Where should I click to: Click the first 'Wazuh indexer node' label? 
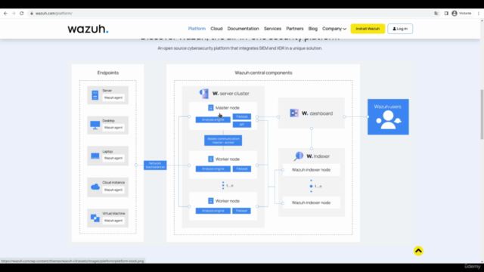pos(311,170)
